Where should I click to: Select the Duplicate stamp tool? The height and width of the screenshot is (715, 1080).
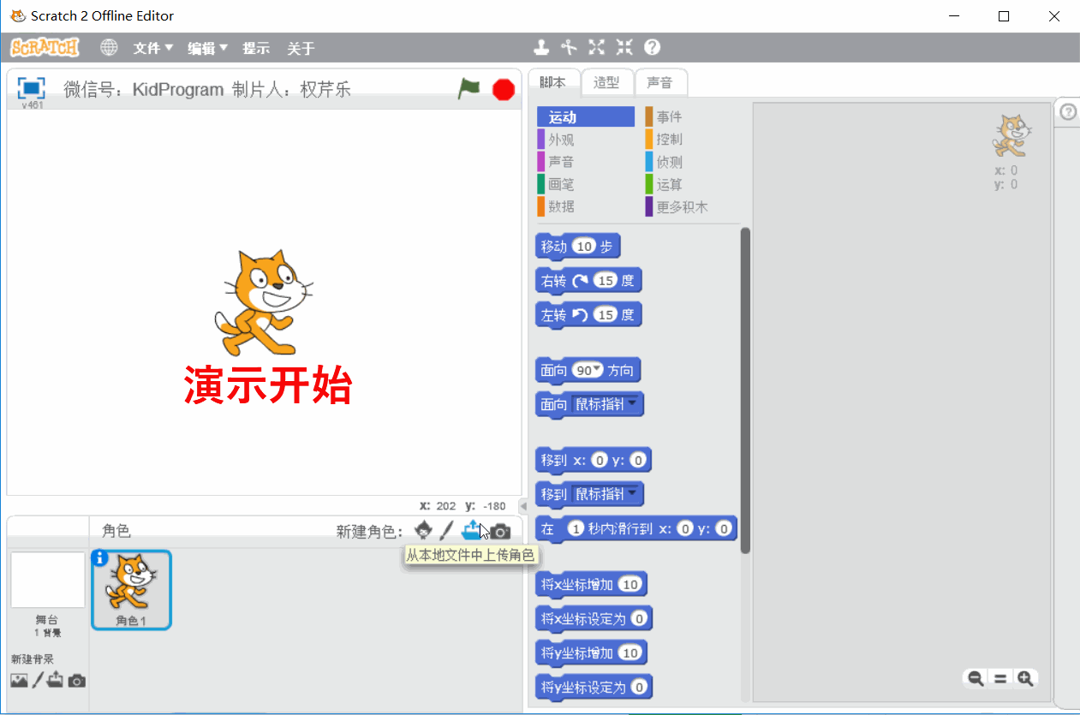[541, 47]
